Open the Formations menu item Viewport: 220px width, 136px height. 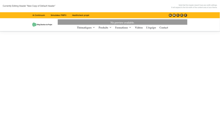pyautogui.click(x=122, y=28)
